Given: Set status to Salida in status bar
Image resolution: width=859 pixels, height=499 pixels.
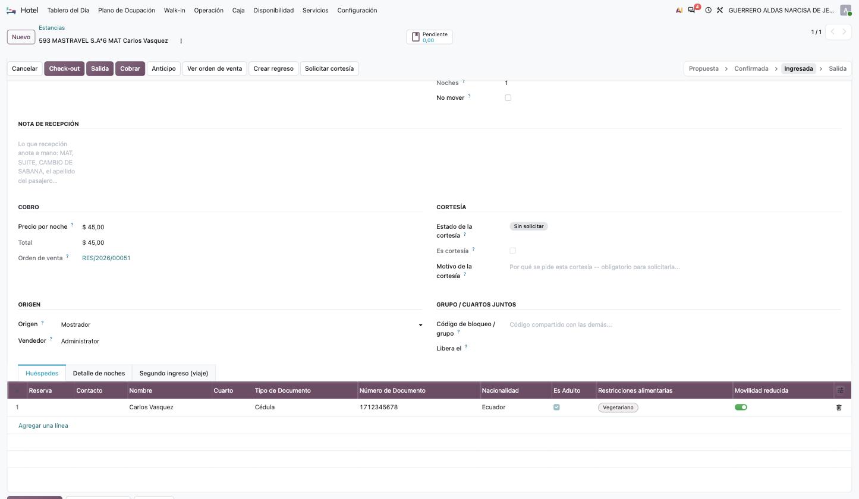Looking at the screenshot, I should (x=837, y=68).
